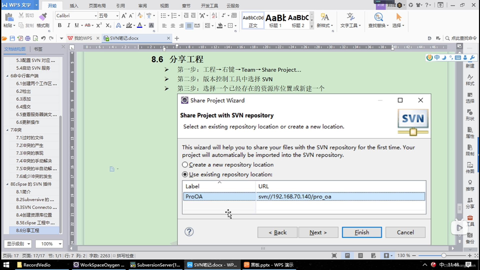480x270 pixels.
Task: Open WPS application menu dropdown
Action: click(x=36, y=5)
